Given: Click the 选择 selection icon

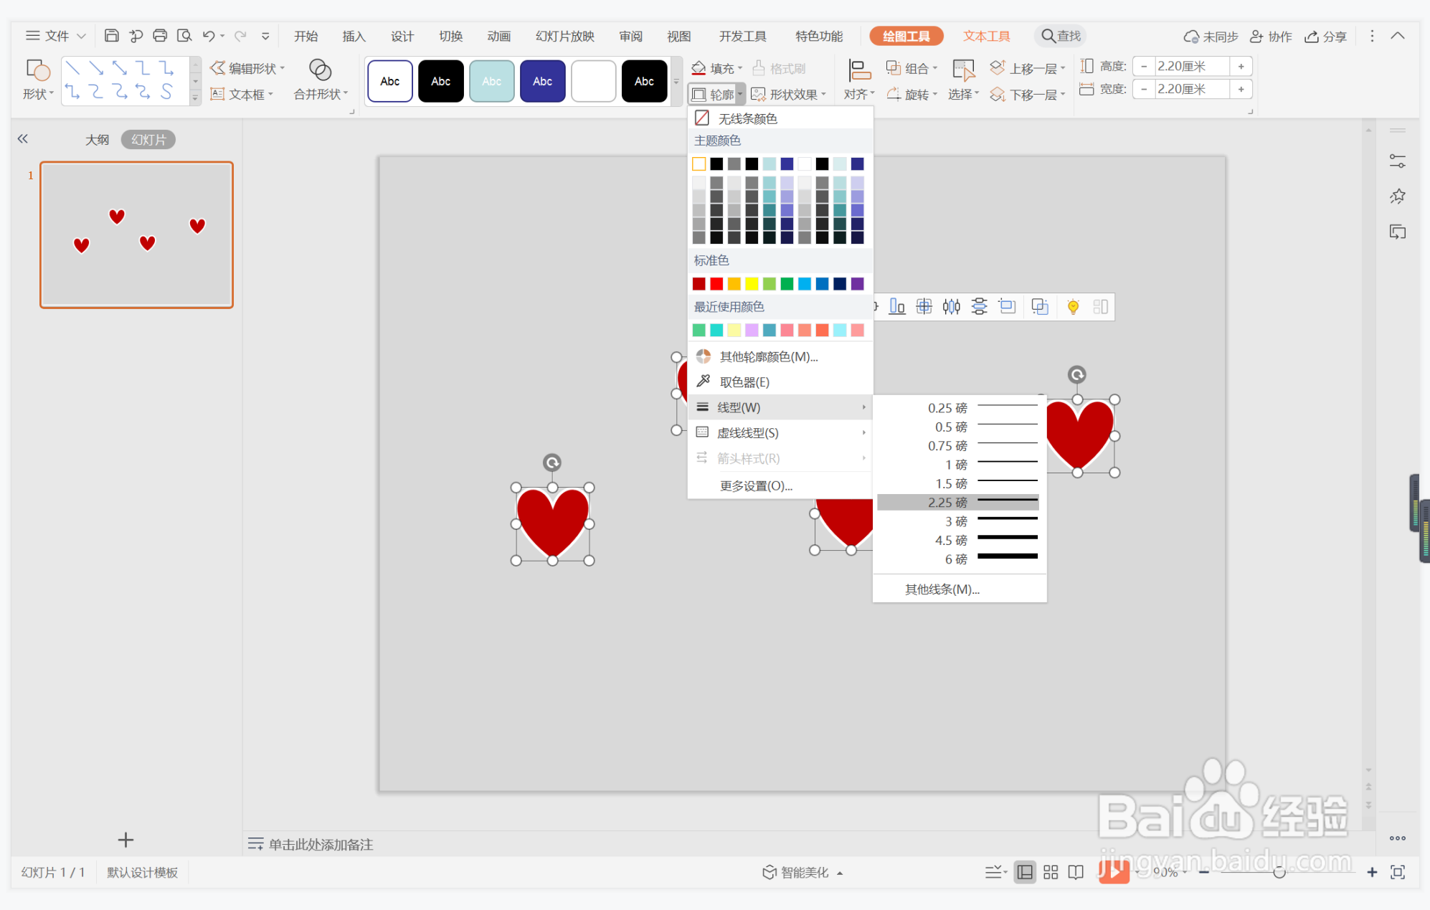Looking at the screenshot, I should 963,70.
